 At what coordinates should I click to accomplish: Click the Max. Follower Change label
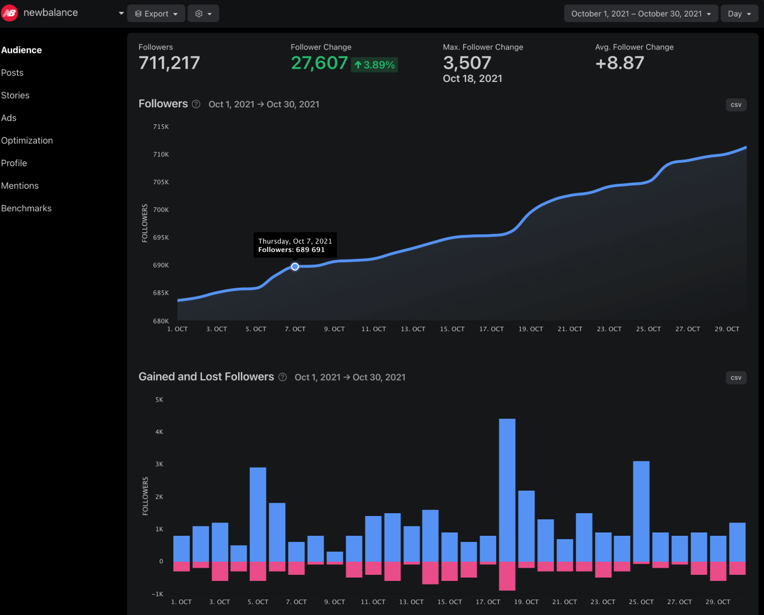click(483, 47)
